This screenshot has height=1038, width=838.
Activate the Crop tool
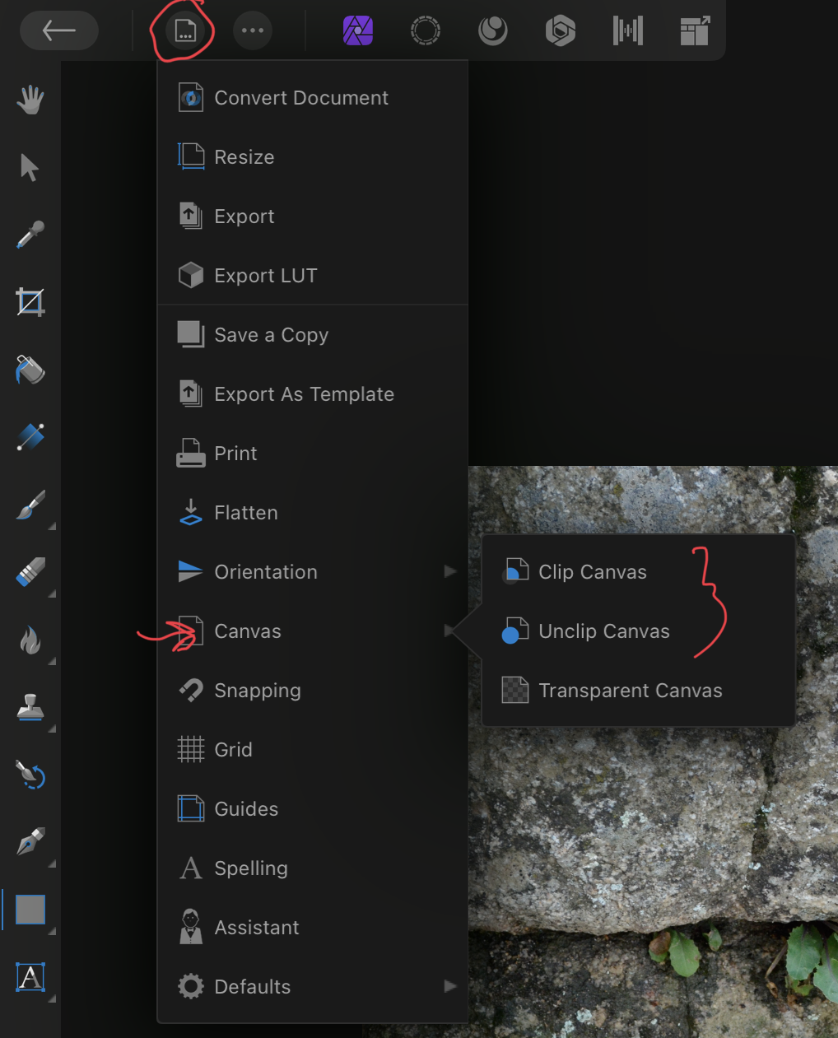[30, 302]
